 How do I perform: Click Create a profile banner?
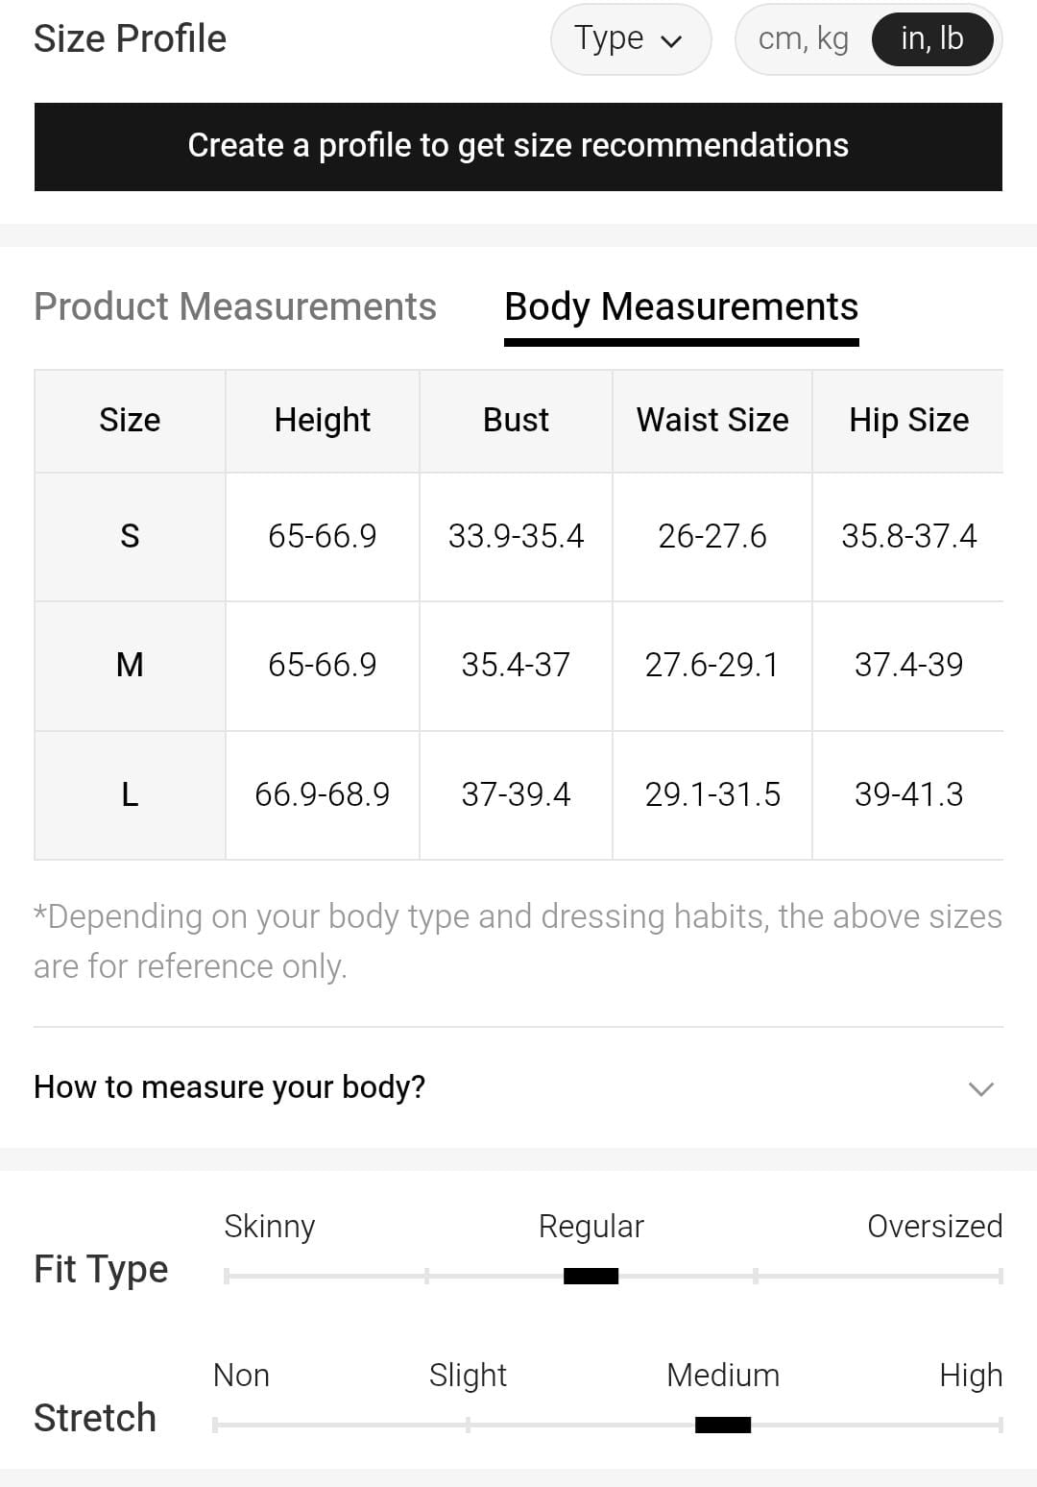(x=518, y=146)
